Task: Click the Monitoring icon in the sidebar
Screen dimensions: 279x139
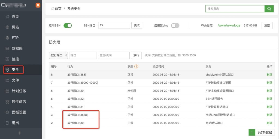Action: [x=7, y=59]
